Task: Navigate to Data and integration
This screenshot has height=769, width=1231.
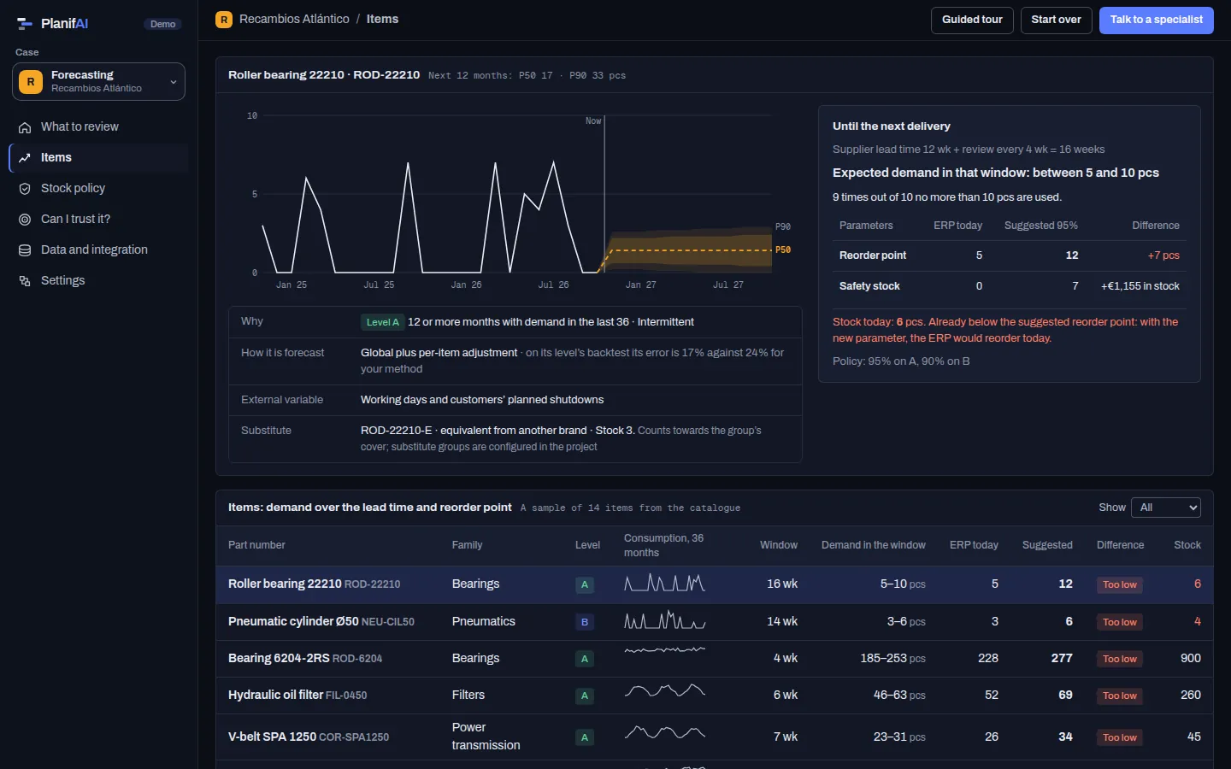Action: coord(98,250)
